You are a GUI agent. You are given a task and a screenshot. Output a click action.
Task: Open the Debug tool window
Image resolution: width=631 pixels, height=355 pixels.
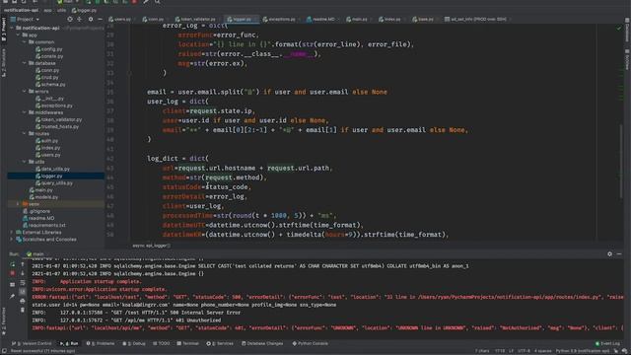click(x=134, y=343)
